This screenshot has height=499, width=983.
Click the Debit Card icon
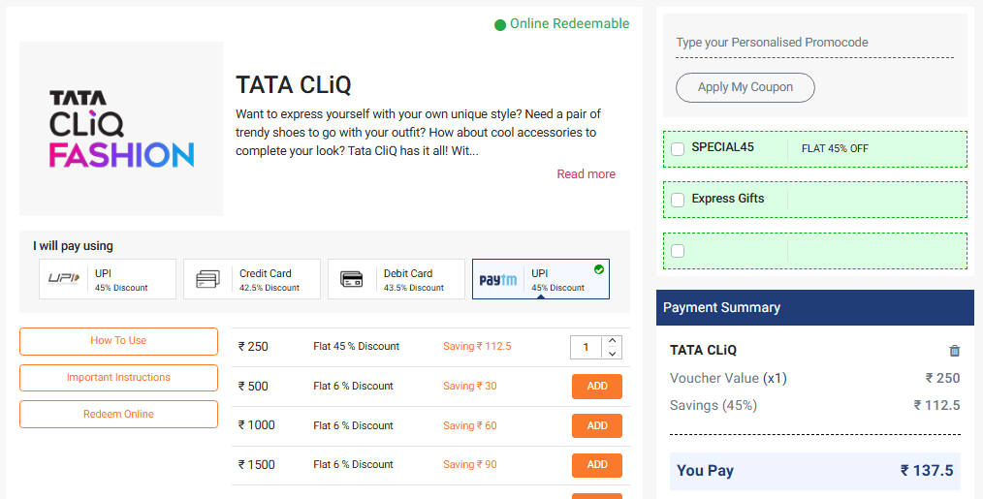pos(352,279)
